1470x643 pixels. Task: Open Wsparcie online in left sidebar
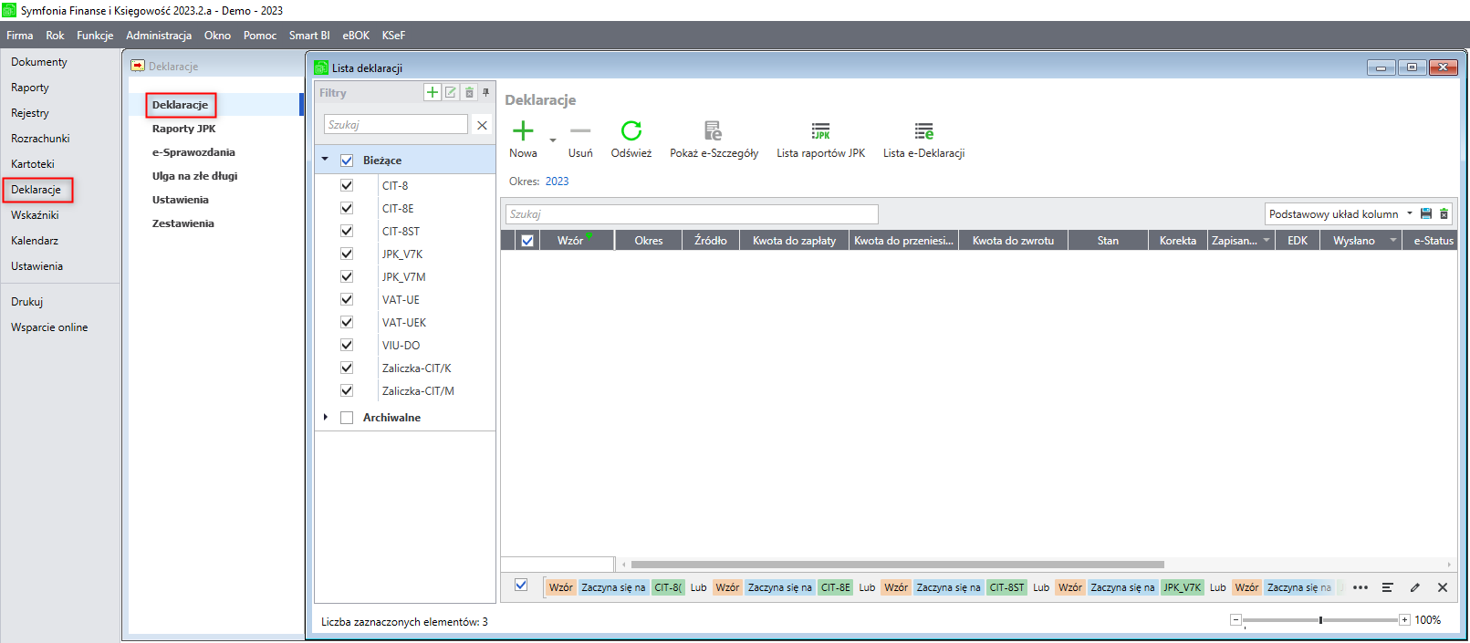tap(49, 327)
